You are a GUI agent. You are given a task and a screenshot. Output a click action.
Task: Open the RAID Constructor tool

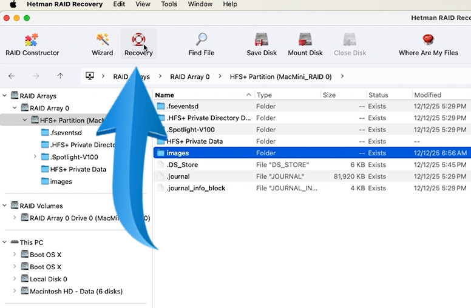[x=32, y=44]
